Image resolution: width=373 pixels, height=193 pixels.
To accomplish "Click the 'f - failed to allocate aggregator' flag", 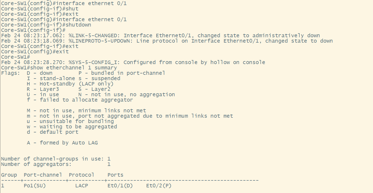I will tap(80, 100).
